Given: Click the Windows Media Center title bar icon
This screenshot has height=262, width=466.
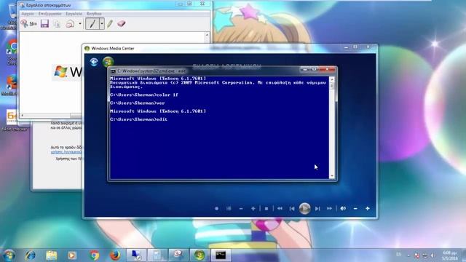Looking at the screenshot, I should 87,49.
